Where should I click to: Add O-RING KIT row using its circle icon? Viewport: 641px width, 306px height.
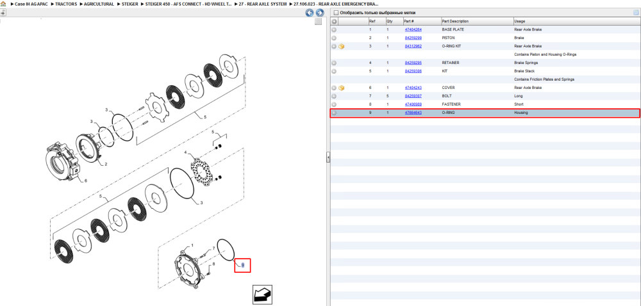pos(334,47)
